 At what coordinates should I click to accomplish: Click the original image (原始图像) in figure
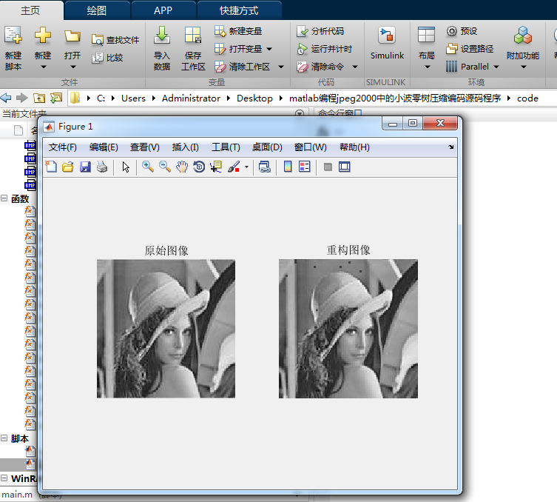click(166, 329)
